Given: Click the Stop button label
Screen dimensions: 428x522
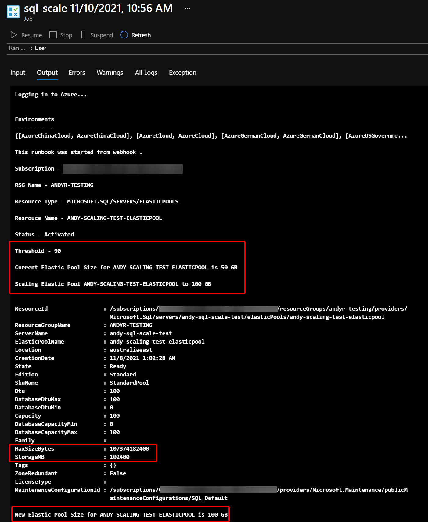Looking at the screenshot, I should [x=66, y=35].
